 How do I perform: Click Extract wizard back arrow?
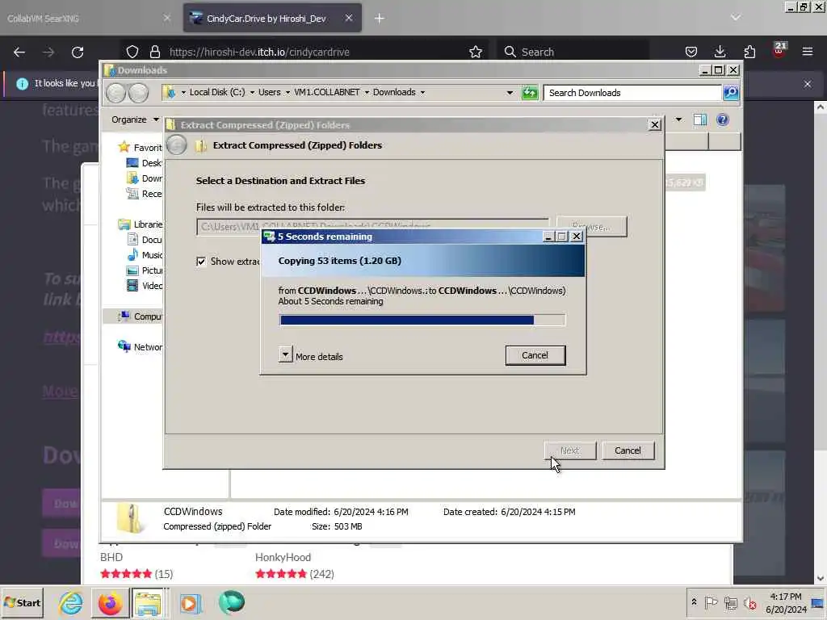coord(177,145)
